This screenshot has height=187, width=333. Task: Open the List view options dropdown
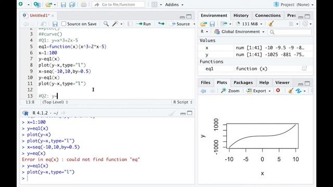pyautogui.click(x=293, y=24)
